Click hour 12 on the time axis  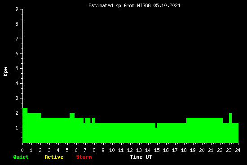[130, 150]
